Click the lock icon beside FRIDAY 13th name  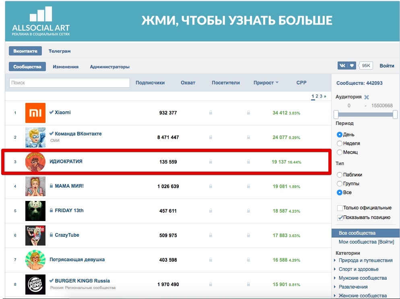click(x=51, y=210)
